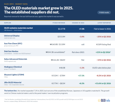Click the OLED-info logo
Viewport: 115px width, 106px height.
tap(104, 100)
